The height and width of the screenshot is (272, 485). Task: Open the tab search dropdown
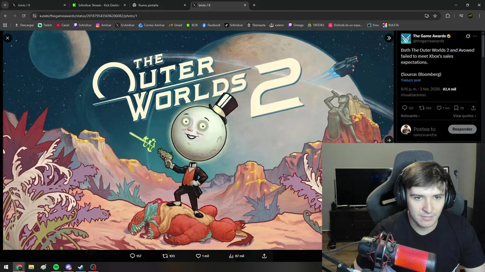5,5
